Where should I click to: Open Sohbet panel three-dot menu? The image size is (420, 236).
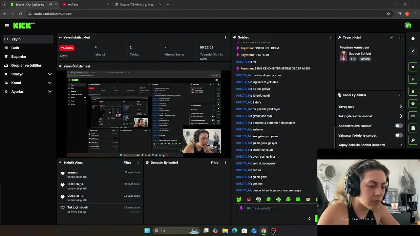click(330, 37)
